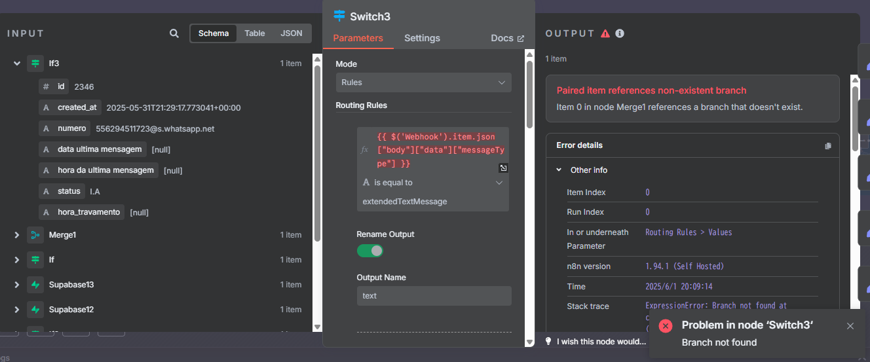Expand the Merge1 node in the input tree
Screen dimensions: 870x362
coord(17,235)
